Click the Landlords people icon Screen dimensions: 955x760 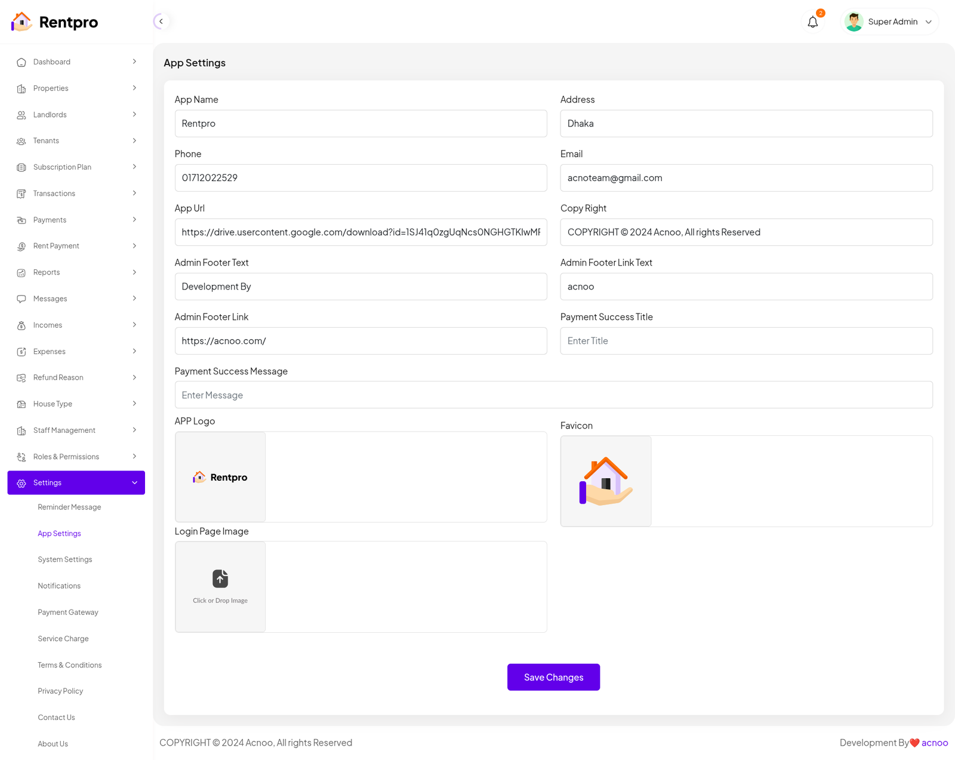point(21,115)
